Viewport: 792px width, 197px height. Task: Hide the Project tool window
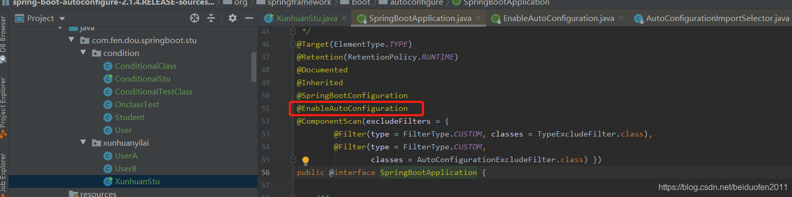click(x=249, y=18)
